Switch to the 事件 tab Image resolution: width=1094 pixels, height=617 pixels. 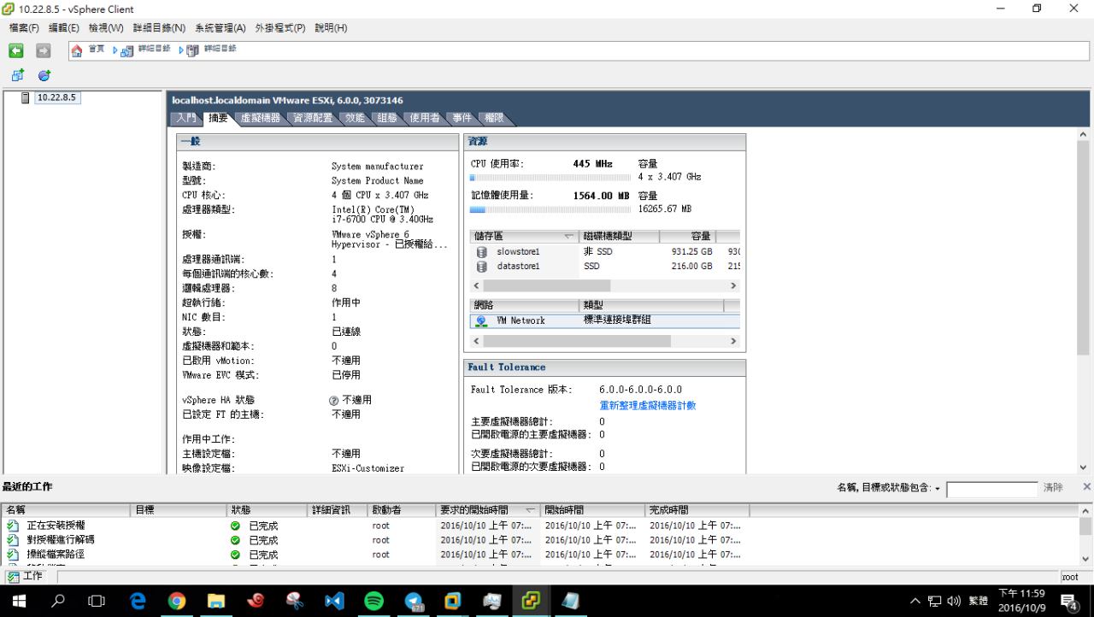tap(462, 118)
